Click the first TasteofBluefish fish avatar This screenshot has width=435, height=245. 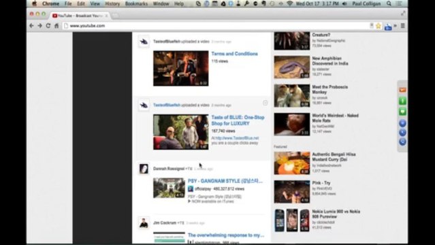click(144, 42)
